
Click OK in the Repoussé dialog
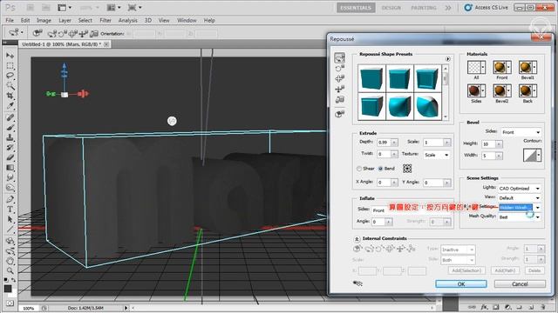[x=461, y=284]
